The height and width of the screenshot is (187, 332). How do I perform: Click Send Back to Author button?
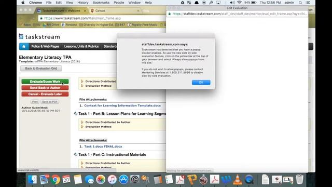click(x=45, y=88)
